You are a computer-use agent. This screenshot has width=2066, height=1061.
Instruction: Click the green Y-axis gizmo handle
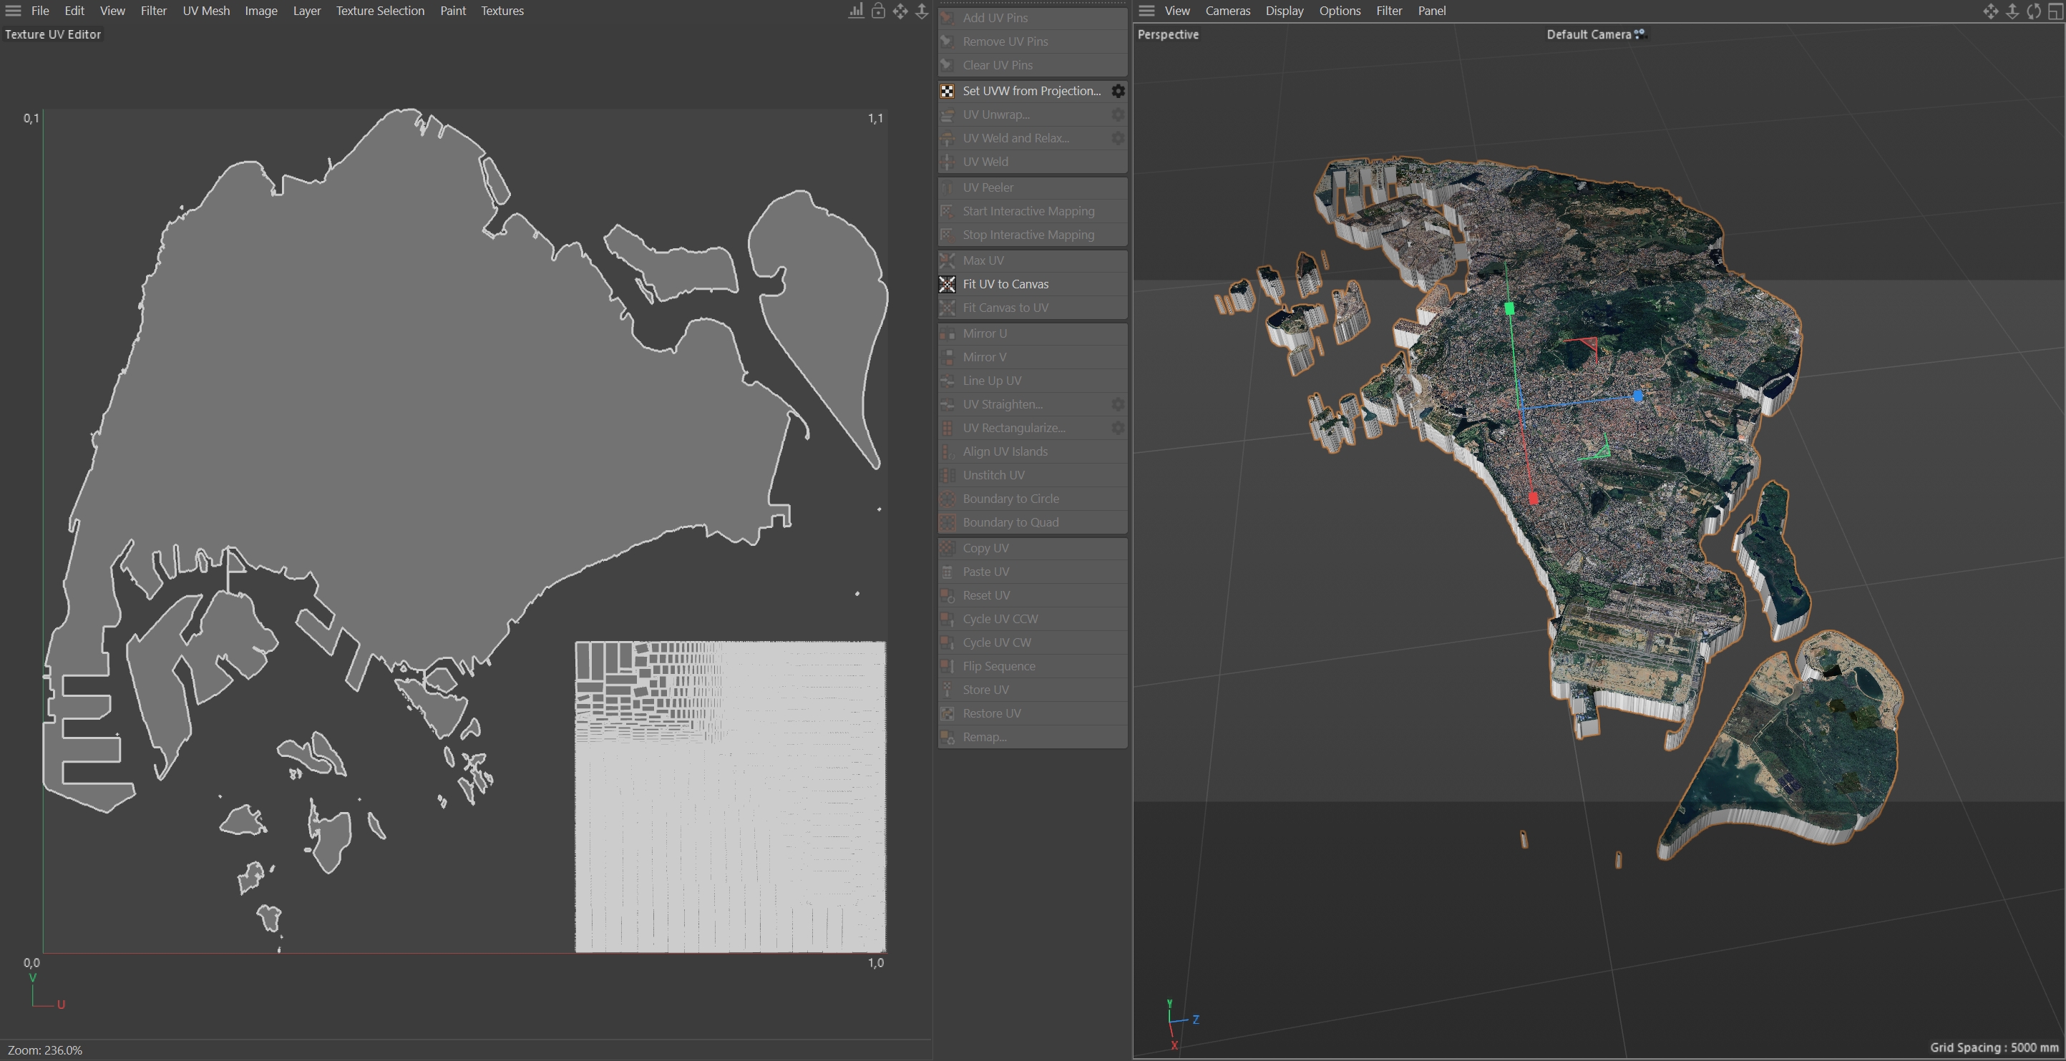1509,308
